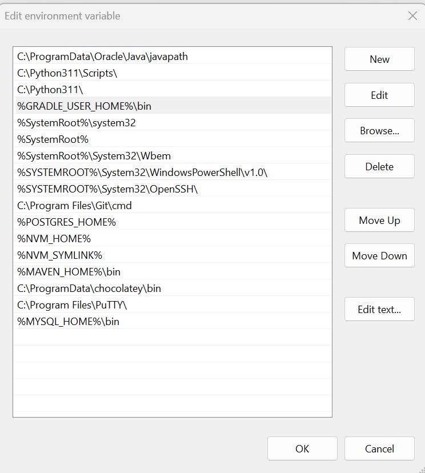Select the %SystemRoot%\System32\Wbem entry
The height and width of the screenshot is (473, 425).
[x=94, y=156]
